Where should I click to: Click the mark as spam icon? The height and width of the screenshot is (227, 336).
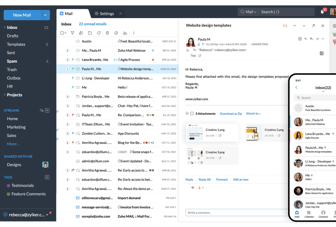pos(116,33)
